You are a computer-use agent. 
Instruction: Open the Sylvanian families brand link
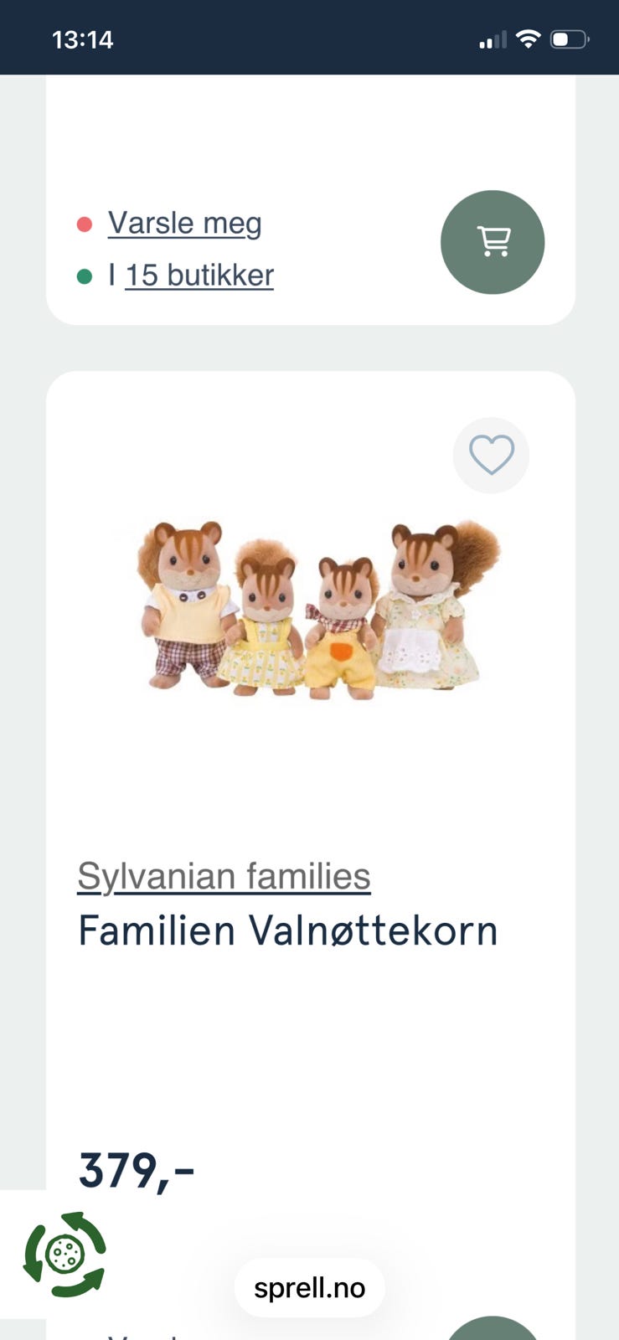(x=224, y=877)
